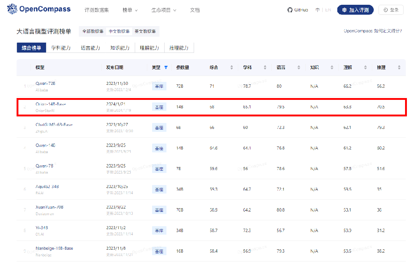Open the Qwen-72B model entry
Screen dimensions: 415x264
(x=46, y=83)
